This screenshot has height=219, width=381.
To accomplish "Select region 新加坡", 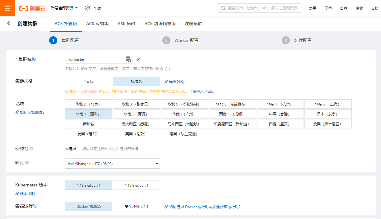I will coord(89,124).
